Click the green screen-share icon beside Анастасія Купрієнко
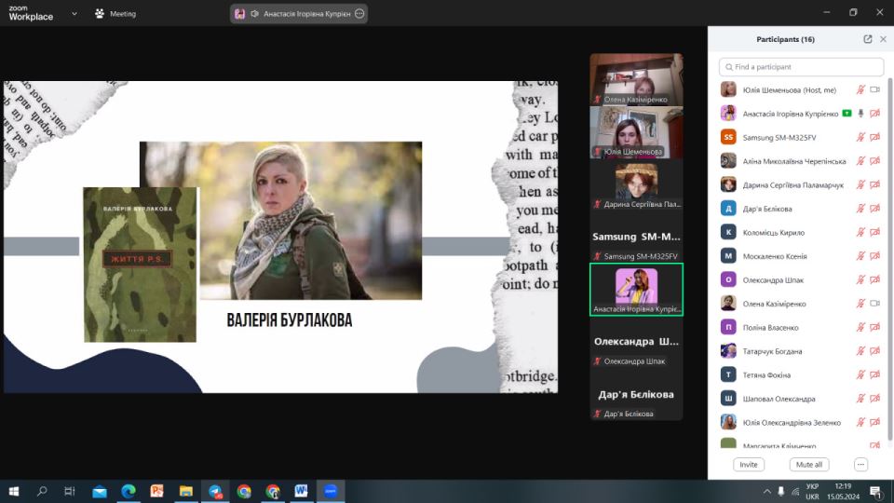Screen dimensions: 894x503 tap(847, 114)
